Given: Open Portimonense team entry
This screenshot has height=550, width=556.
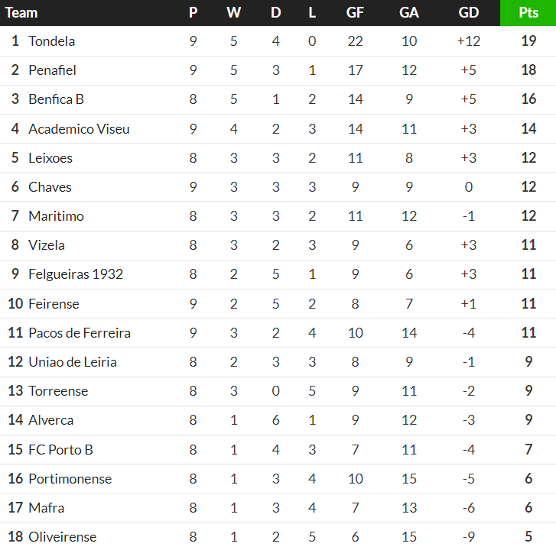Looking at the screenshot, I should click(x=70, y=479).
